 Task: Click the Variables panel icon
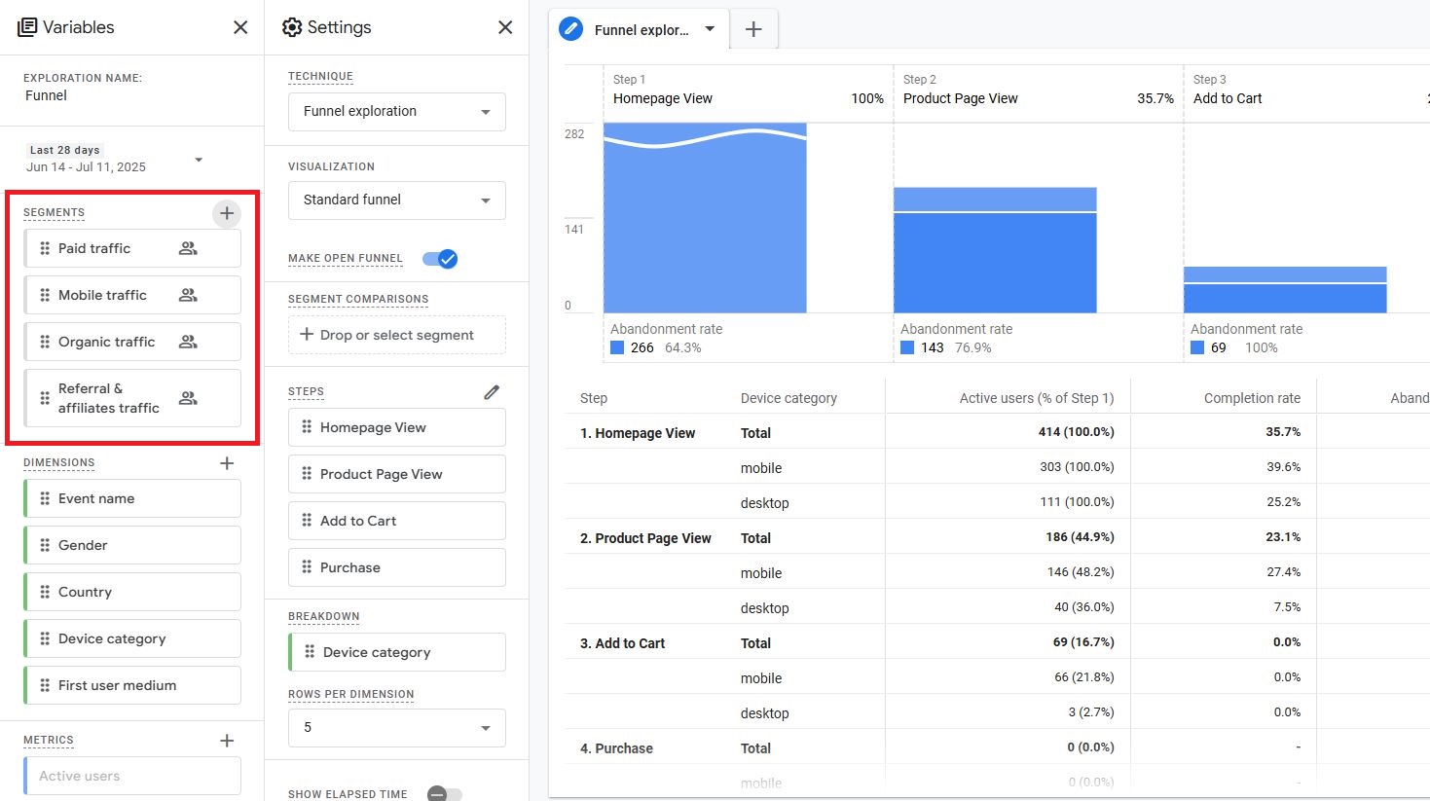point(28,27)
